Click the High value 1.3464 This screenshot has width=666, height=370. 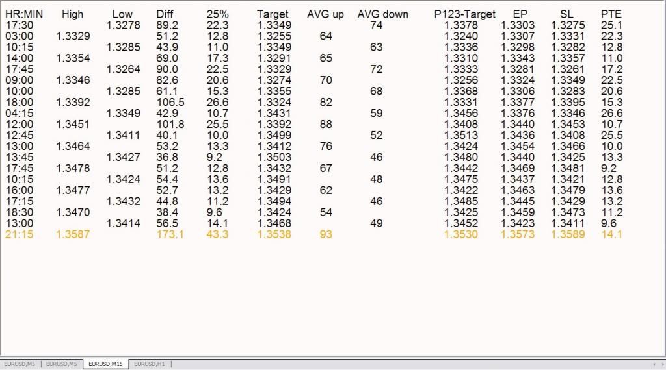click(73, 147)
